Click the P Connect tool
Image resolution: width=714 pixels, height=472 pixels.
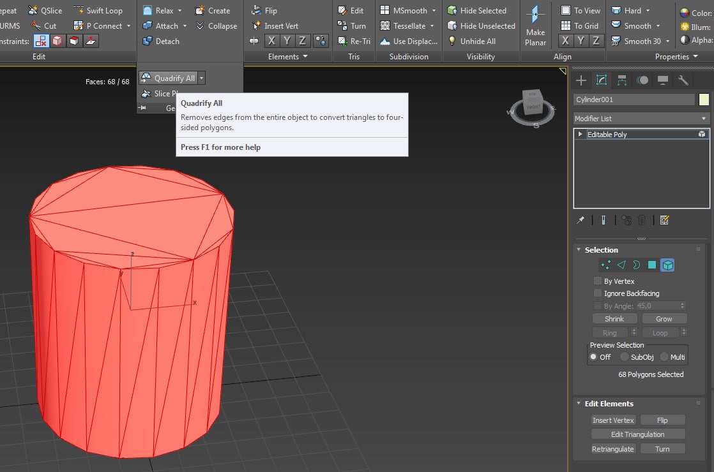pyautogui.click(x=98, y=26)
